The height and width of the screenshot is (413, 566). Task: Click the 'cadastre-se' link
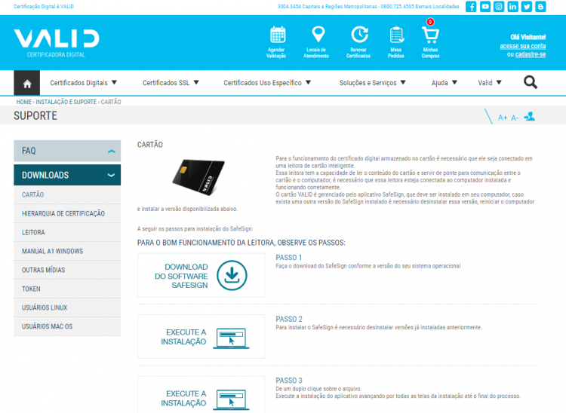(x=531, y=54)
